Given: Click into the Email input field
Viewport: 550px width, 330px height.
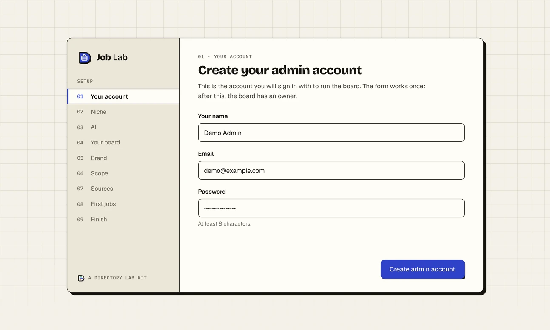Looking at the screenshot, I should pyautogui.click(x=331, y=170).
